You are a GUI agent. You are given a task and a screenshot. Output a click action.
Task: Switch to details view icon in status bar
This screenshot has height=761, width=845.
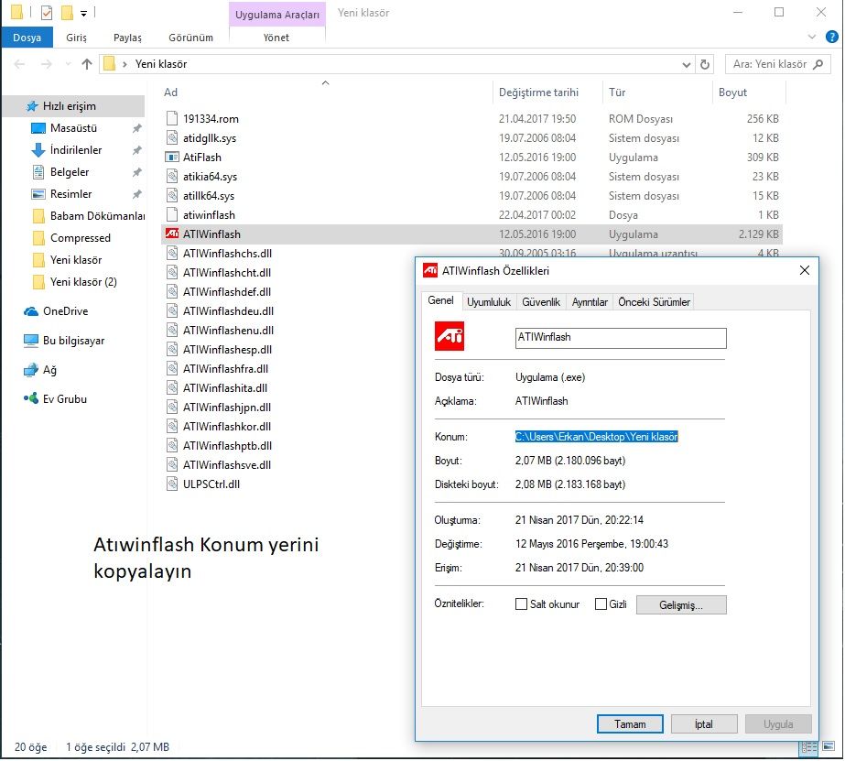[x=809, y=747]
